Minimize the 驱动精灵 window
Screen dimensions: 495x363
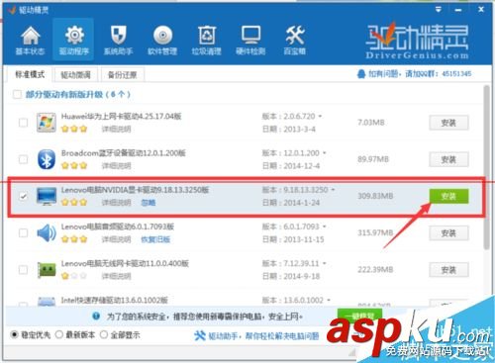coord(458,10)
